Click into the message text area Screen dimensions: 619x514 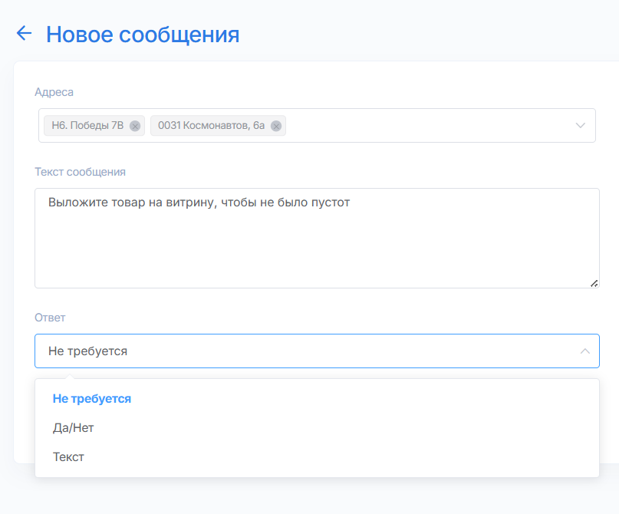pos(317,238)
